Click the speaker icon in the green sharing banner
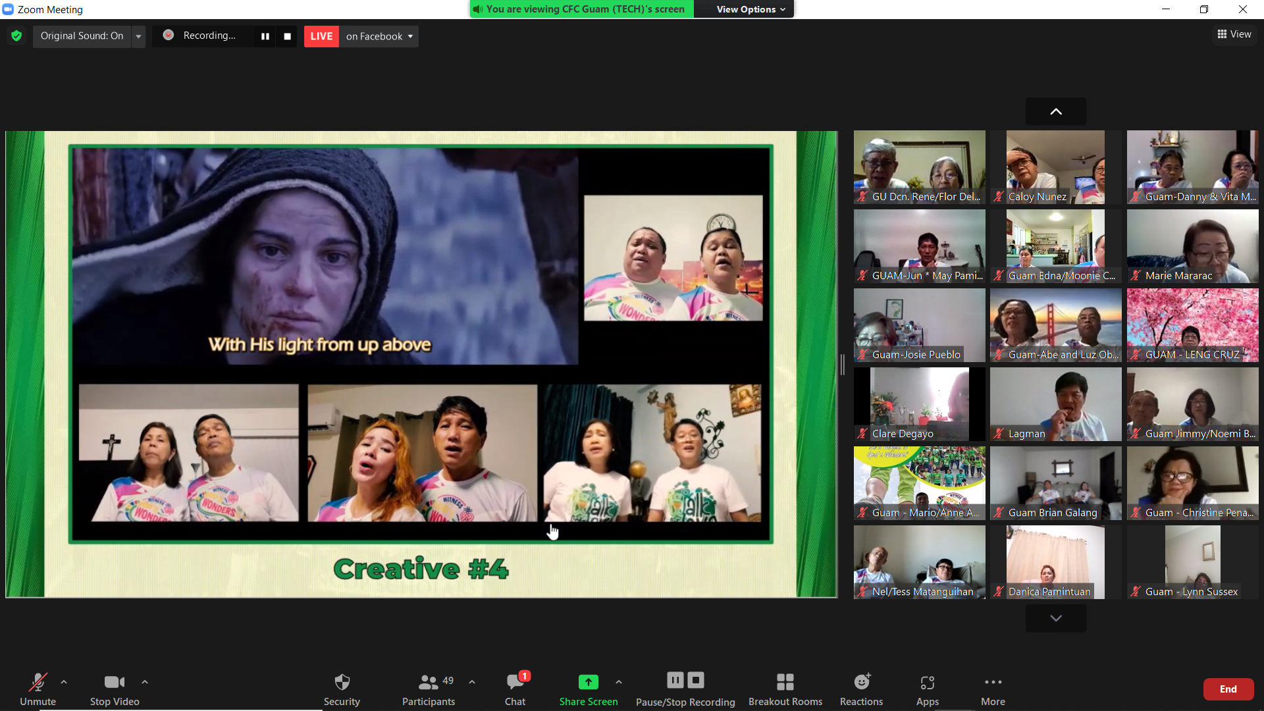This screenshot has height=711, width=1264. 478,9
